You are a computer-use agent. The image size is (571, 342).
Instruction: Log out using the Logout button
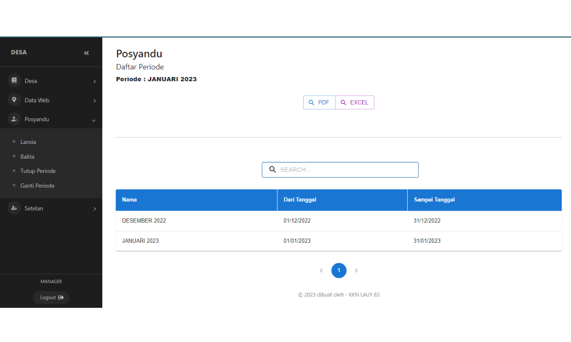pos(51,297)
